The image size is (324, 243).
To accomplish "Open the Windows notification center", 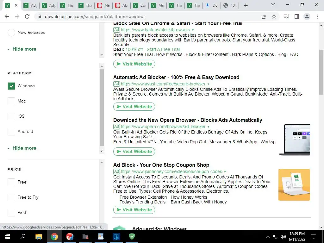I will coord(314,237).
